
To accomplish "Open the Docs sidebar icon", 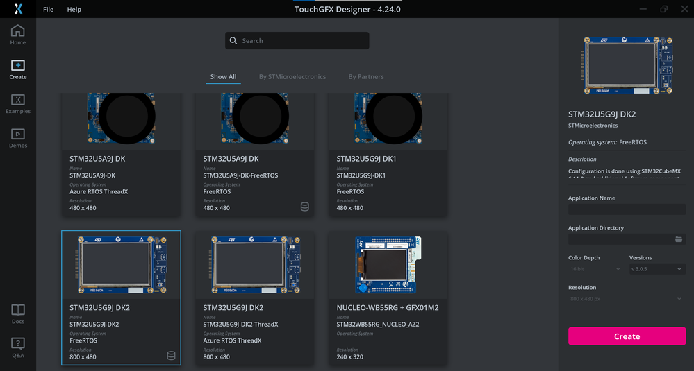I will [17, 314].
